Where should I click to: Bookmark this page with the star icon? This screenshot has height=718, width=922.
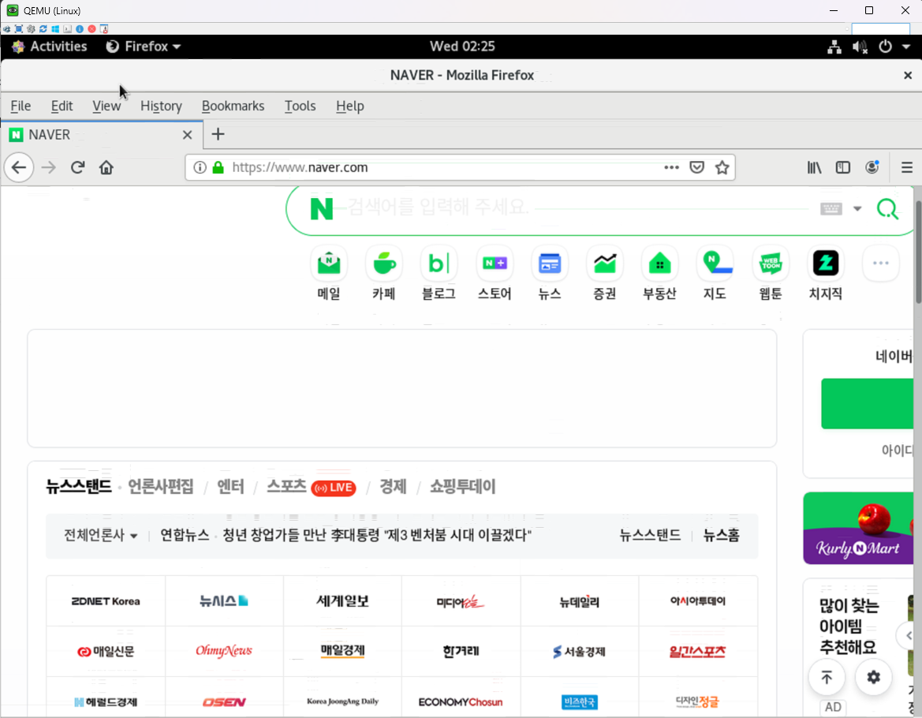722,167
